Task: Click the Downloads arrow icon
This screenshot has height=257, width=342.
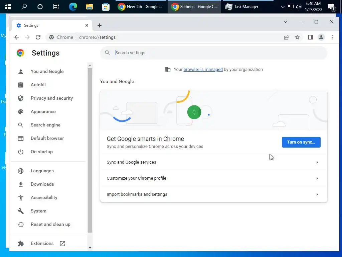Action: (x=21, y=184)
